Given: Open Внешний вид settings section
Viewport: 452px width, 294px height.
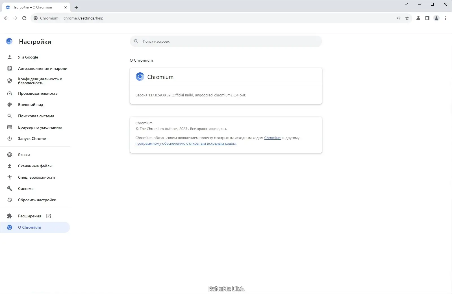Looking at the screenshot, I should [x=35, y=105].
